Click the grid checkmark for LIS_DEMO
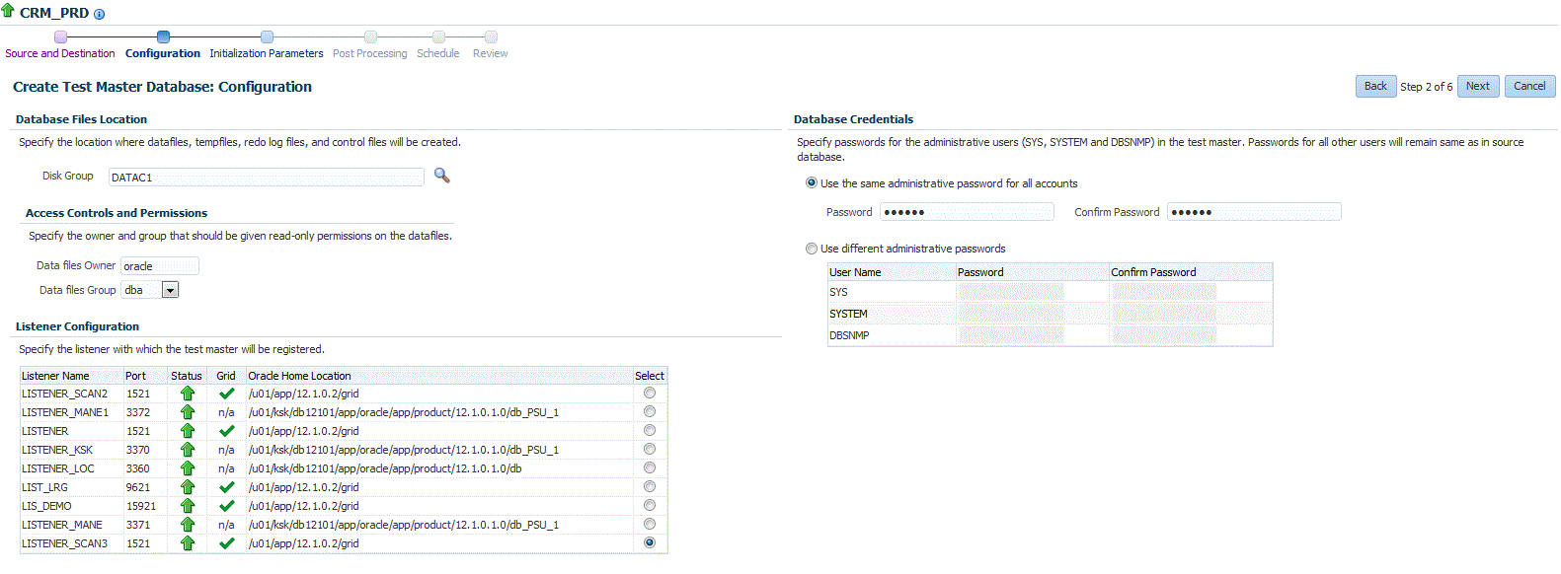The image size is (1561, 574). pyautogui.click(x=226, y=506)
